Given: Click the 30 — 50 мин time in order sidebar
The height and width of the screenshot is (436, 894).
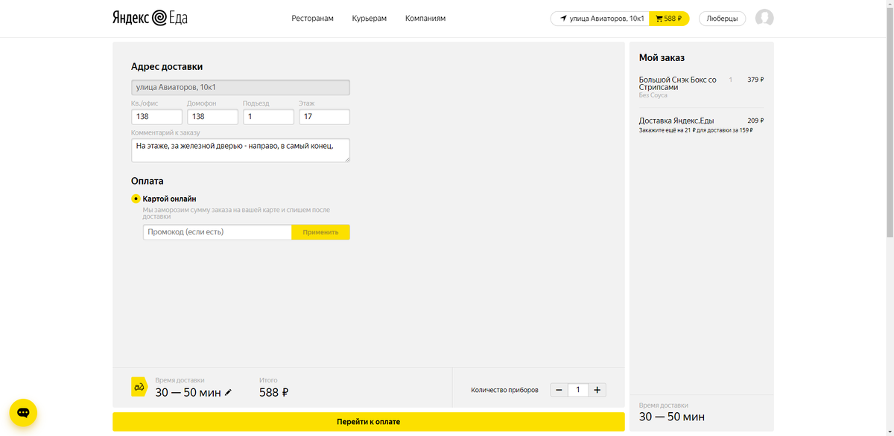Looking at the screenshot, I should pos(672,417).
